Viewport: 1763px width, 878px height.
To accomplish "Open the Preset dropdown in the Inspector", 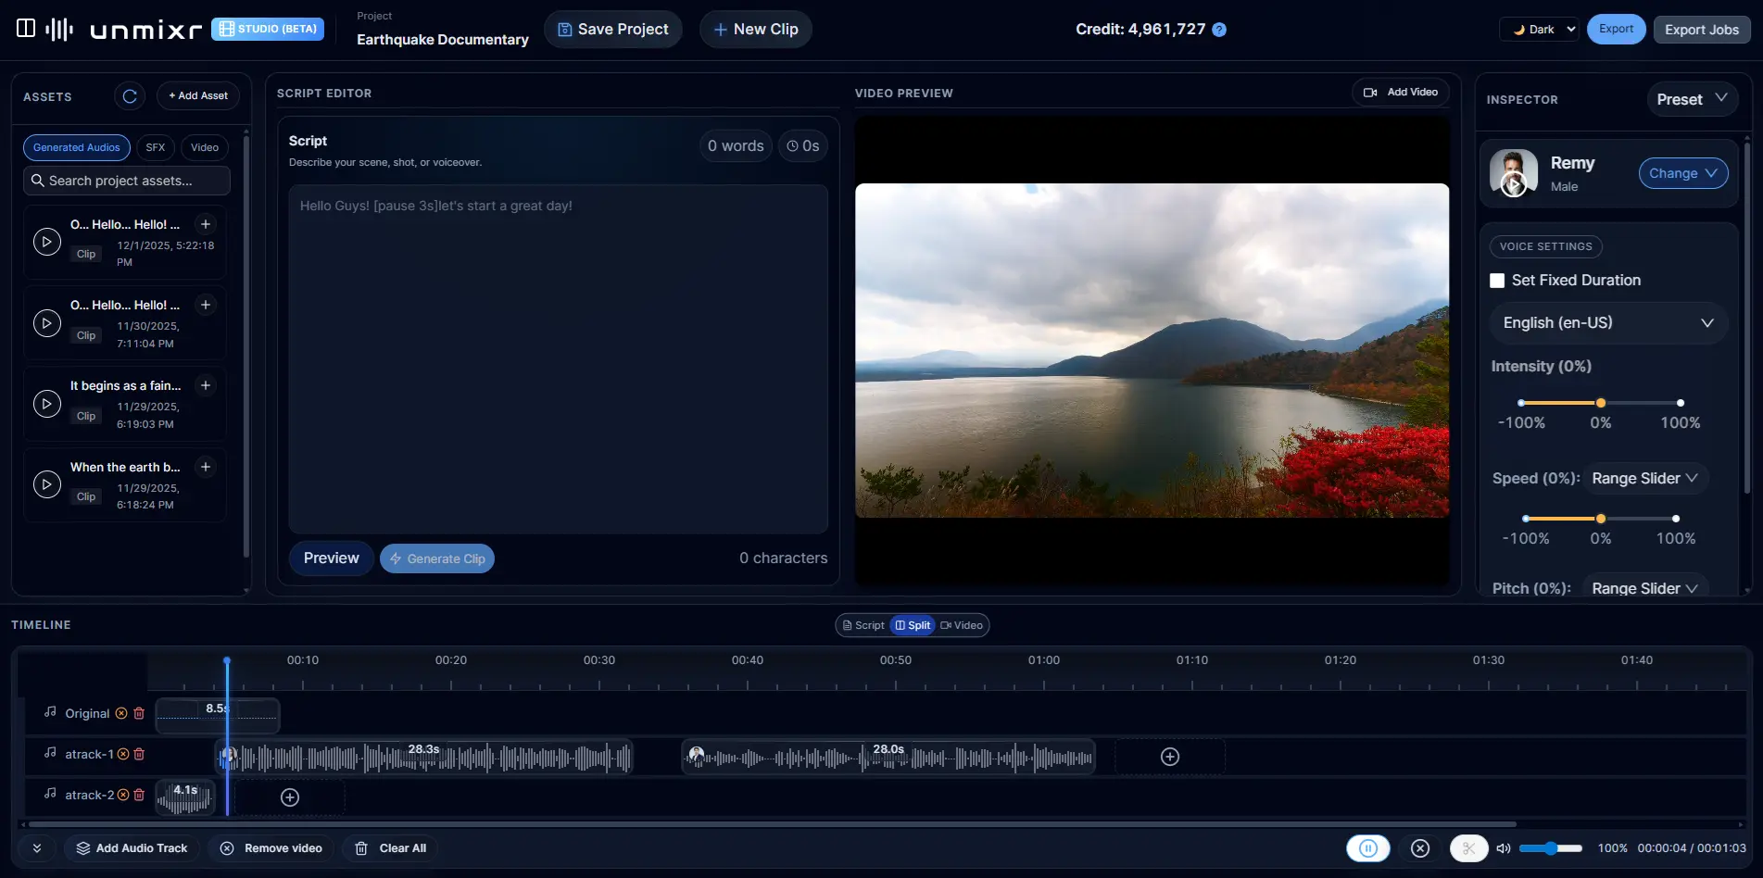I will coord(1693,99).
